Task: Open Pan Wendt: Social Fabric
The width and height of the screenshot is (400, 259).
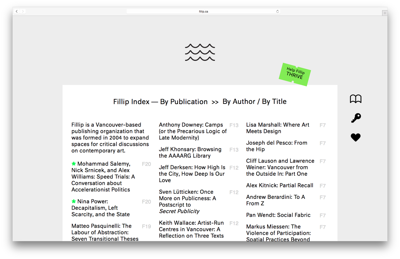Action: [x=278, y=215]
